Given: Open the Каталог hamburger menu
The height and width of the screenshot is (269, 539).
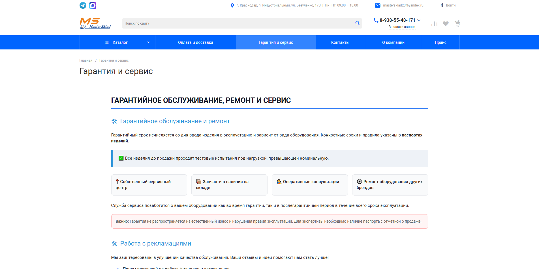Looking at the screenshot, I should (x=107, y=42).
